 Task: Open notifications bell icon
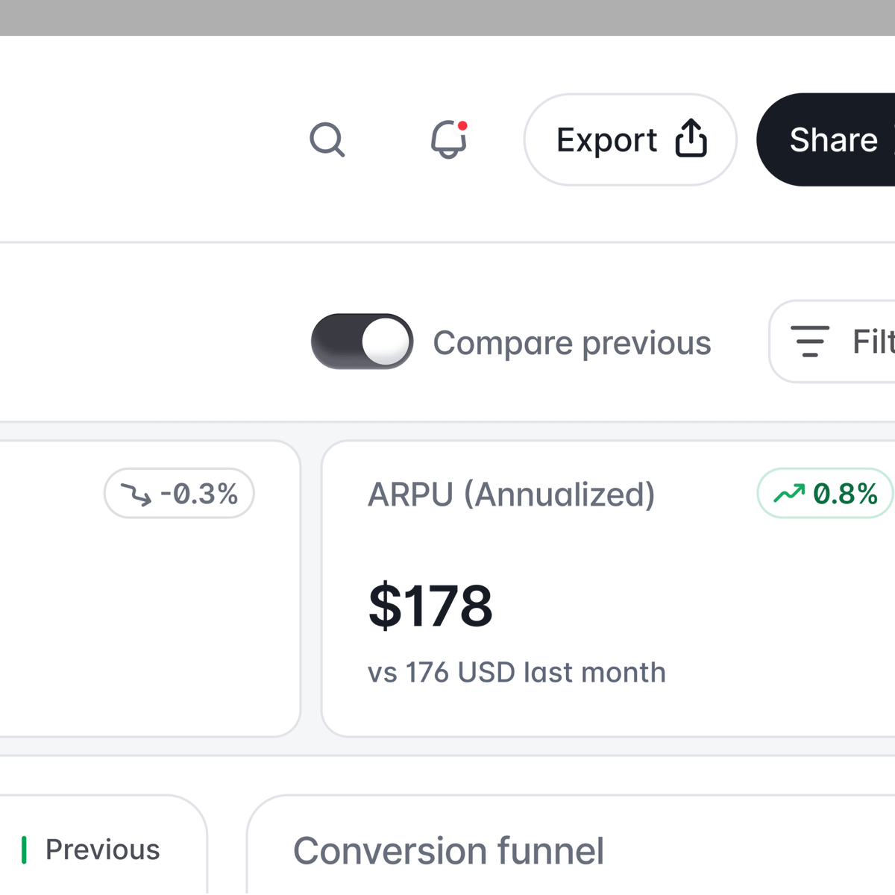click(x=449, y=139)
